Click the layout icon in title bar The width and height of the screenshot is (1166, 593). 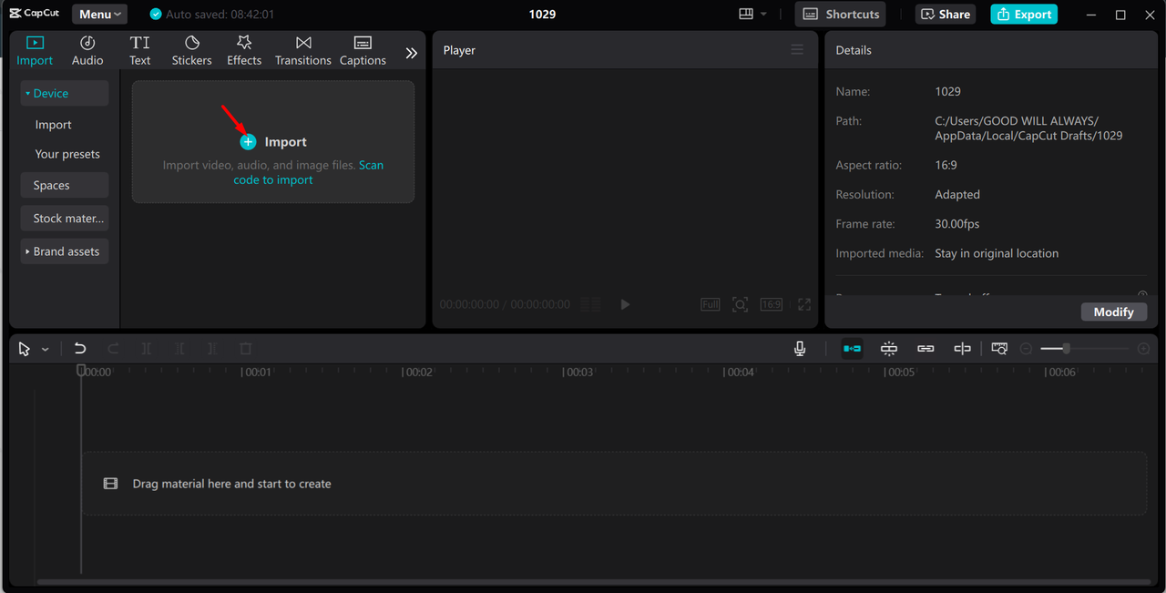pos(746,15)
